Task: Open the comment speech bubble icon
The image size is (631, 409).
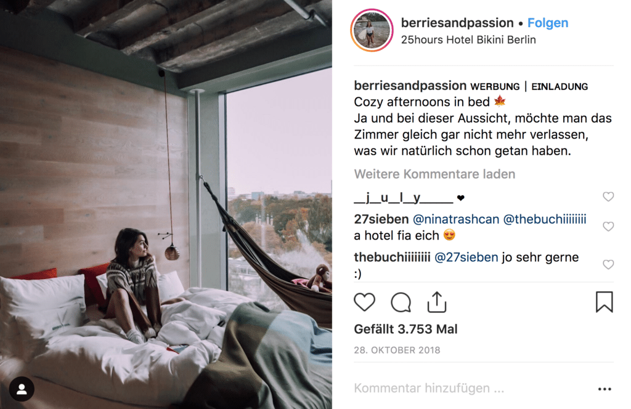Action: pos(401,302)
